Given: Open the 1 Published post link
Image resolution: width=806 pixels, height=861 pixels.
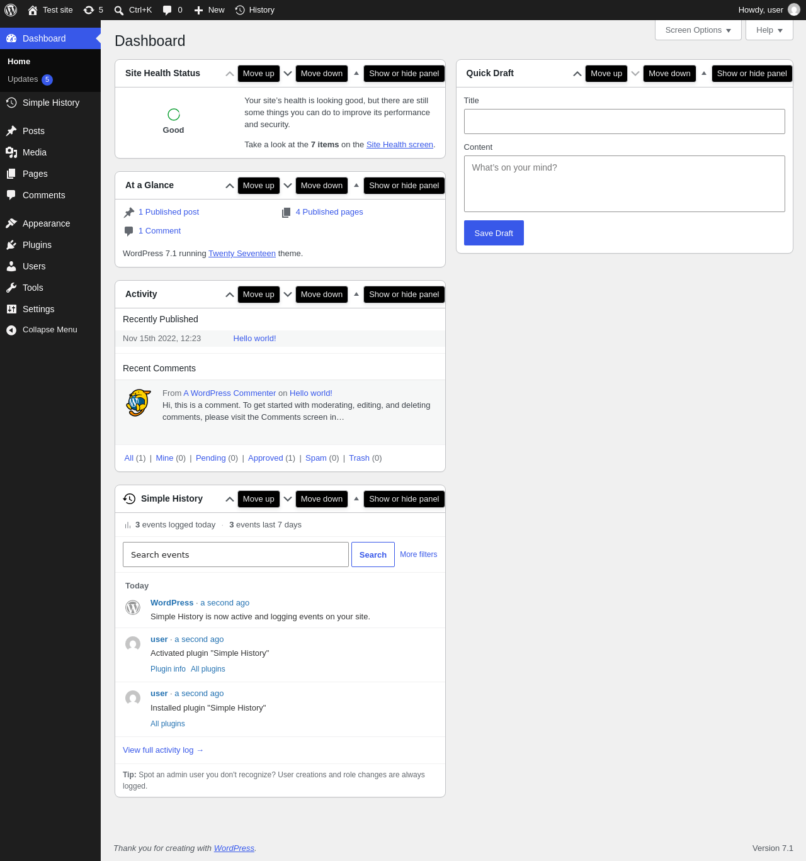Looking at the screenshot, I should click(169, 212).
